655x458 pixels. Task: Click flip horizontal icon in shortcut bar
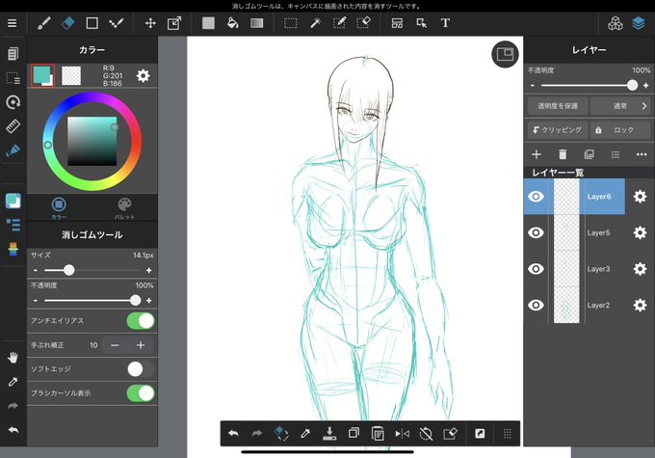(402, 434)
